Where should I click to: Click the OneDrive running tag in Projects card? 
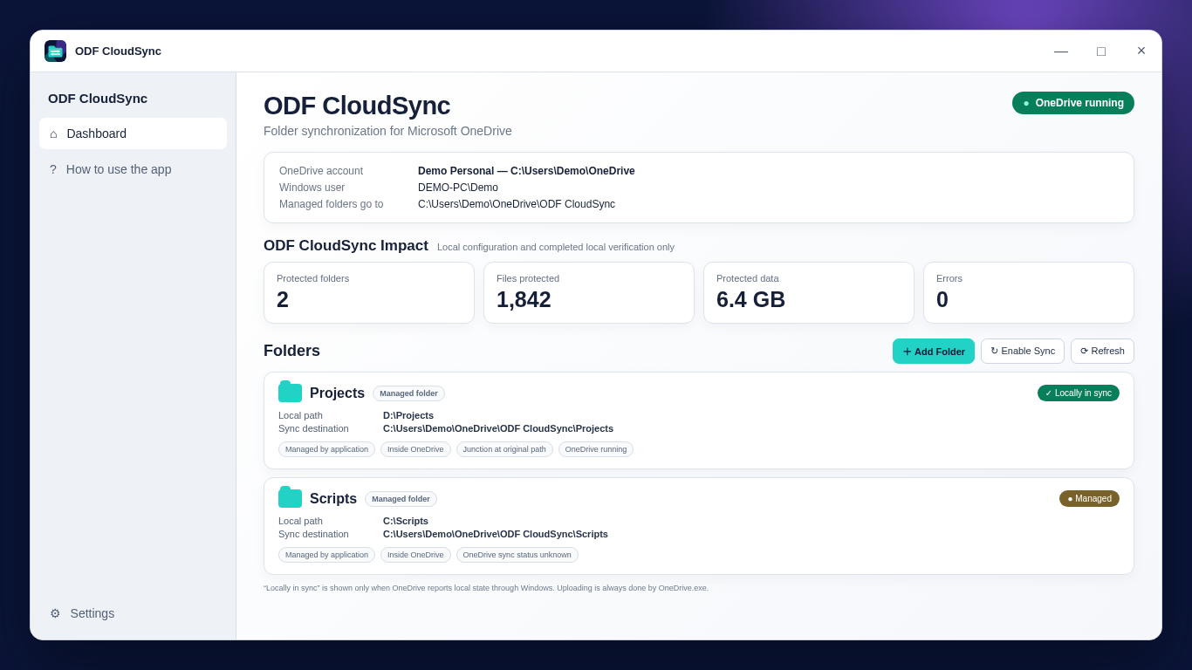tap(596, 449)
